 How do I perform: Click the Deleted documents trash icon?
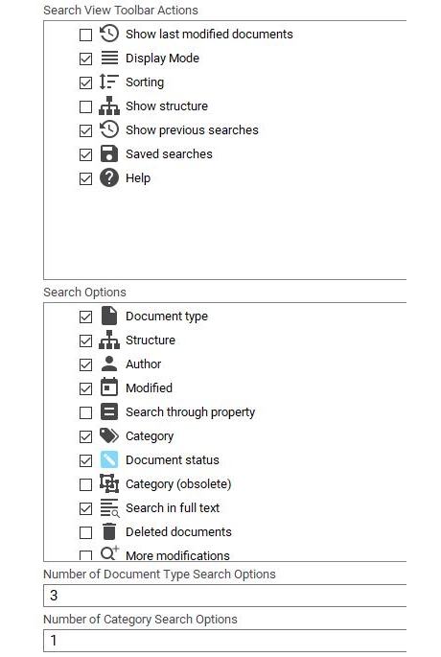109,531
